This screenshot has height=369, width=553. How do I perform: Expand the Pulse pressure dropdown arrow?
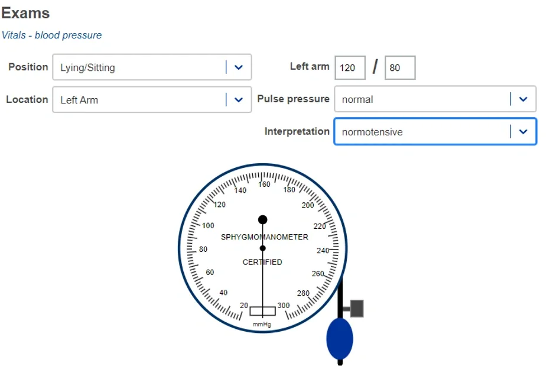pos(523,99)
